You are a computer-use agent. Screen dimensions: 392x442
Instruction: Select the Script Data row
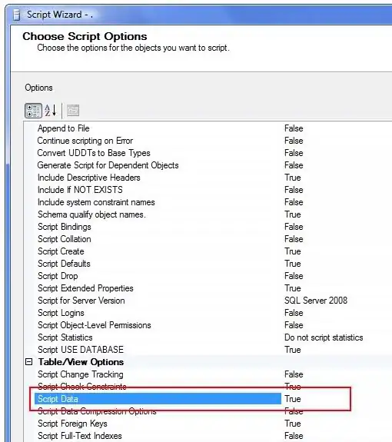pos(158,399)
